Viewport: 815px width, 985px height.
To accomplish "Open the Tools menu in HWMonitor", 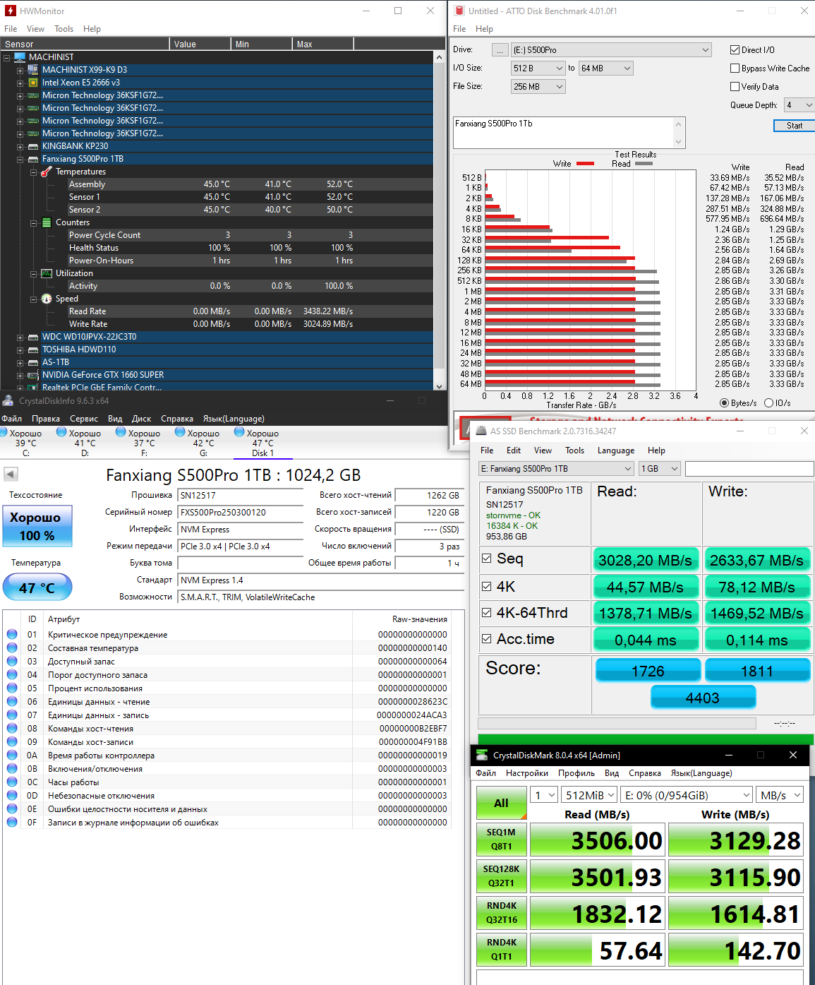I will 64,29.
